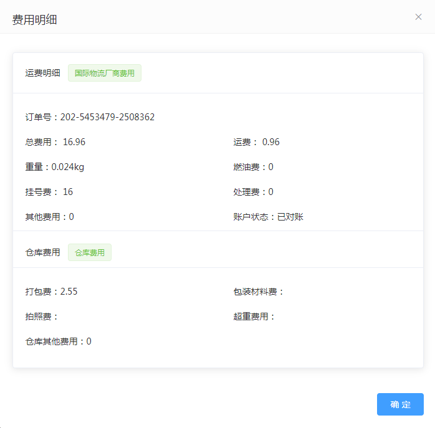Click the 打包费：2.55 entry
Image resolution: width=435 pixels, height=428 pixels.
pyautogui.click(x=51, y=292)
